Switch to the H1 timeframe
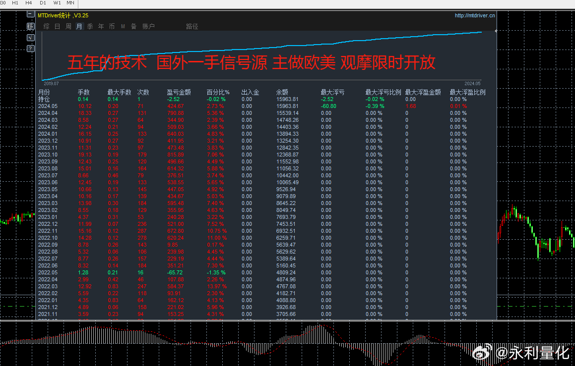 (15, 3)
